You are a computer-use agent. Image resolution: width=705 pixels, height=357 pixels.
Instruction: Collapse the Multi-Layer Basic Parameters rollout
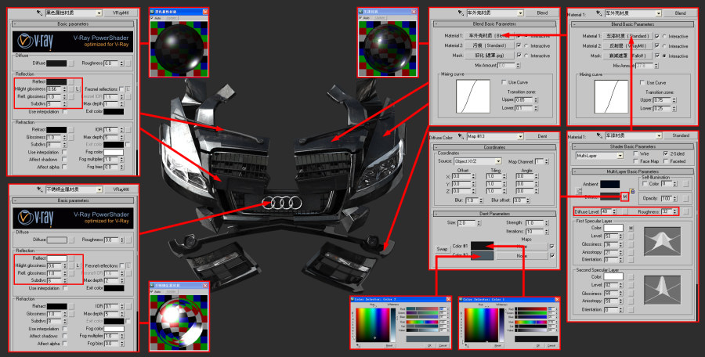pos(633,171)
